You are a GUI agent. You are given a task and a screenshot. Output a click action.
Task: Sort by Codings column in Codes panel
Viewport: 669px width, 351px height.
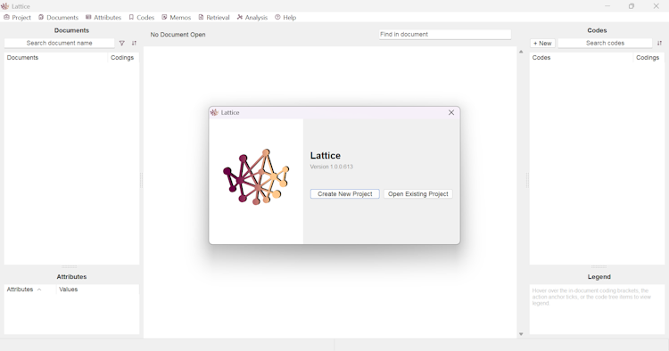click(x=648, y=58)
